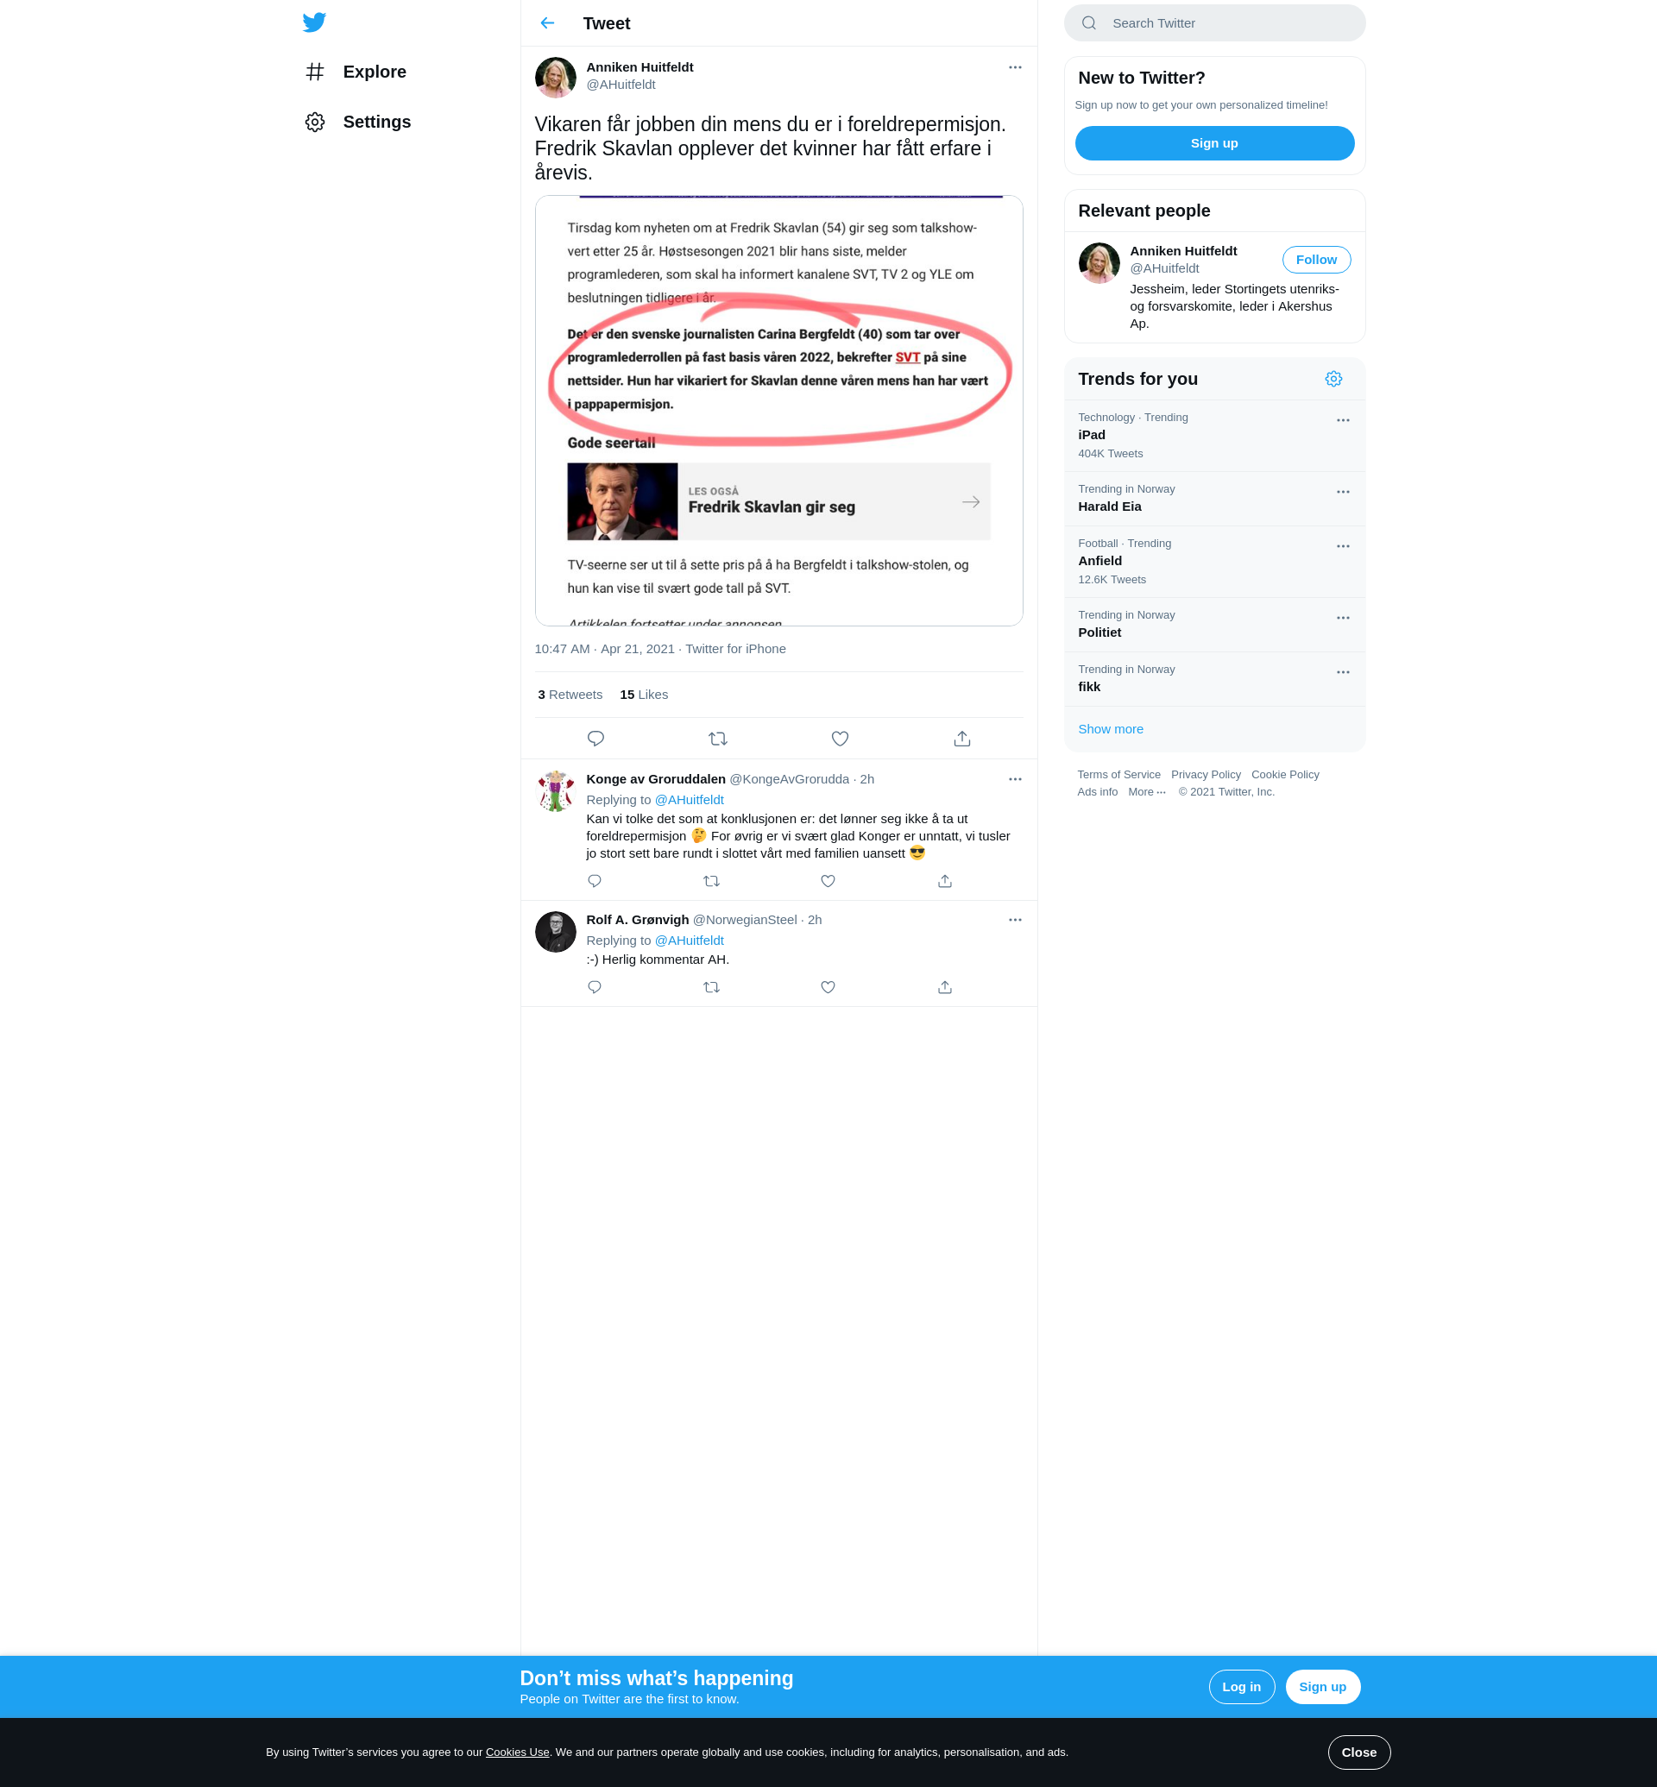Open Terms of Service link

[x=1118, y=775]
